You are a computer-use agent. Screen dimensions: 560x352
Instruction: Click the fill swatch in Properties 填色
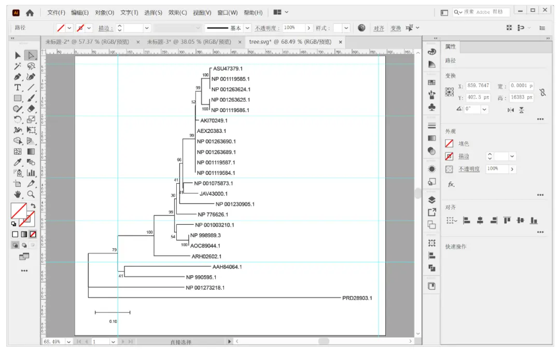point(449,143)
